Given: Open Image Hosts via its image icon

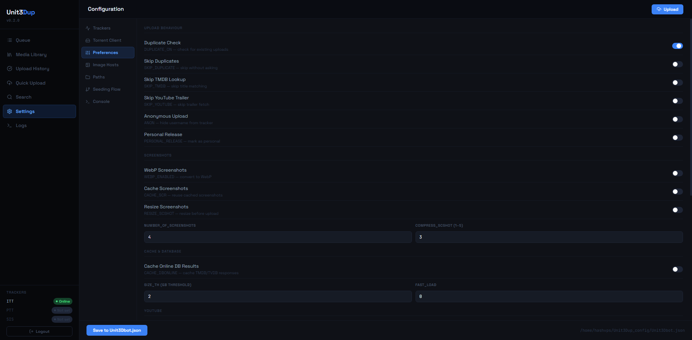Looking at the screenshot, I should click(88, 65).
